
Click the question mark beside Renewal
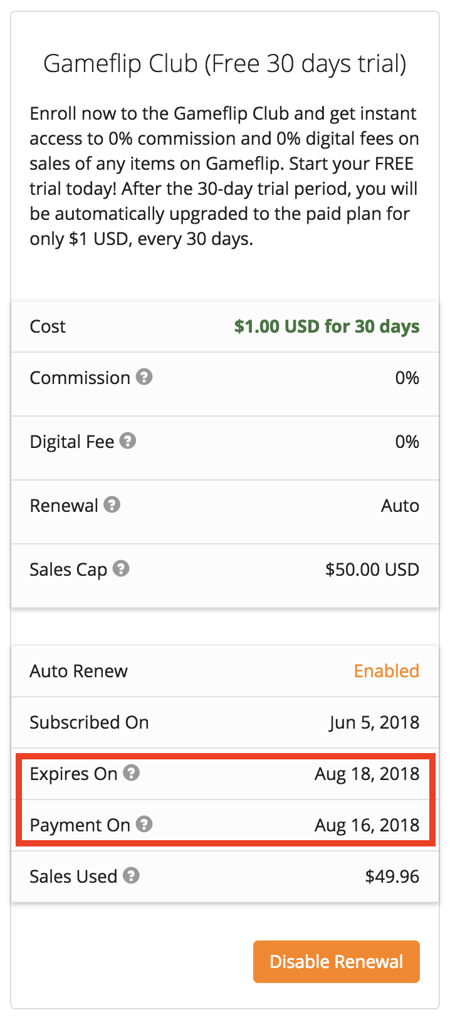coord(112,505)
